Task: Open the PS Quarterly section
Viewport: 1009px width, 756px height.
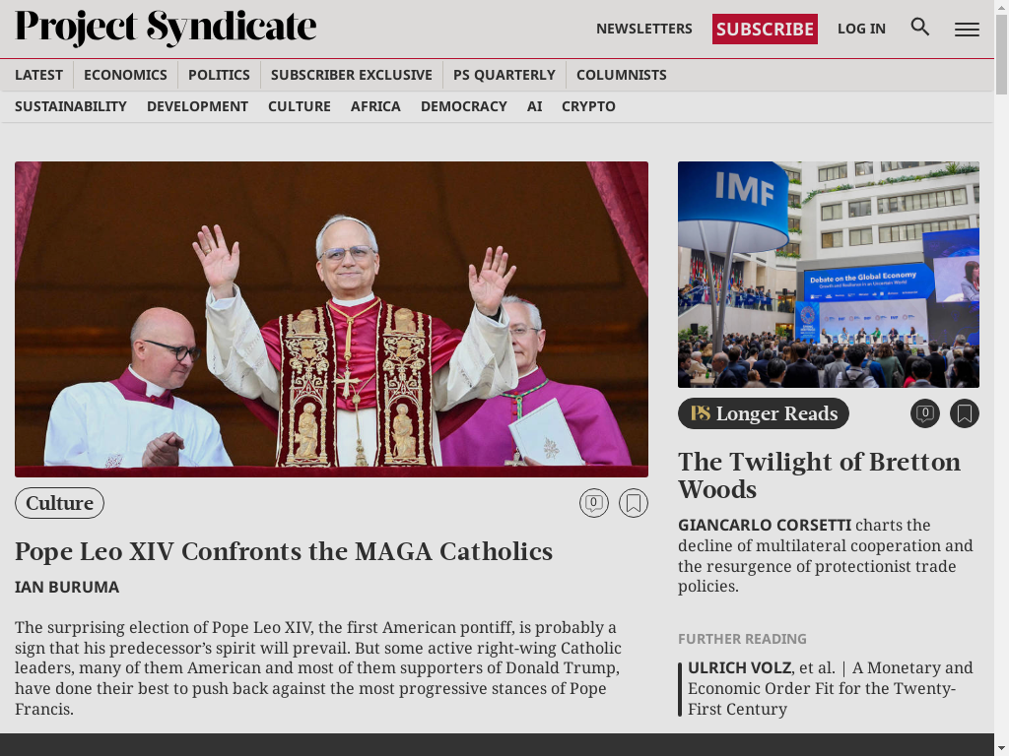Action: 504,75
